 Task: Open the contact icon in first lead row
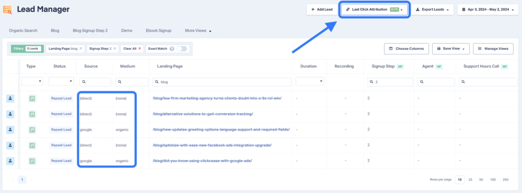(x=10, y=98)
